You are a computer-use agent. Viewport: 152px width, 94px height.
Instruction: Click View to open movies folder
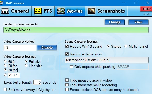pyautogui.click(x=139, y=22)
